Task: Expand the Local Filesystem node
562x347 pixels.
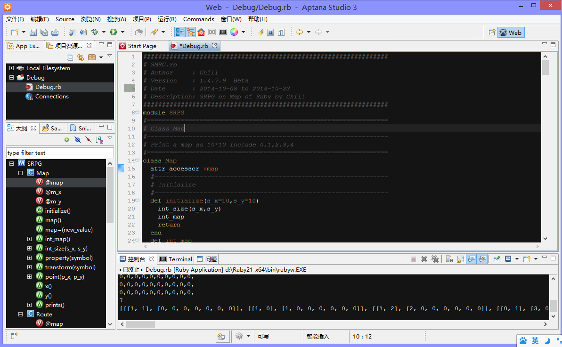Action: coord(11,68)
